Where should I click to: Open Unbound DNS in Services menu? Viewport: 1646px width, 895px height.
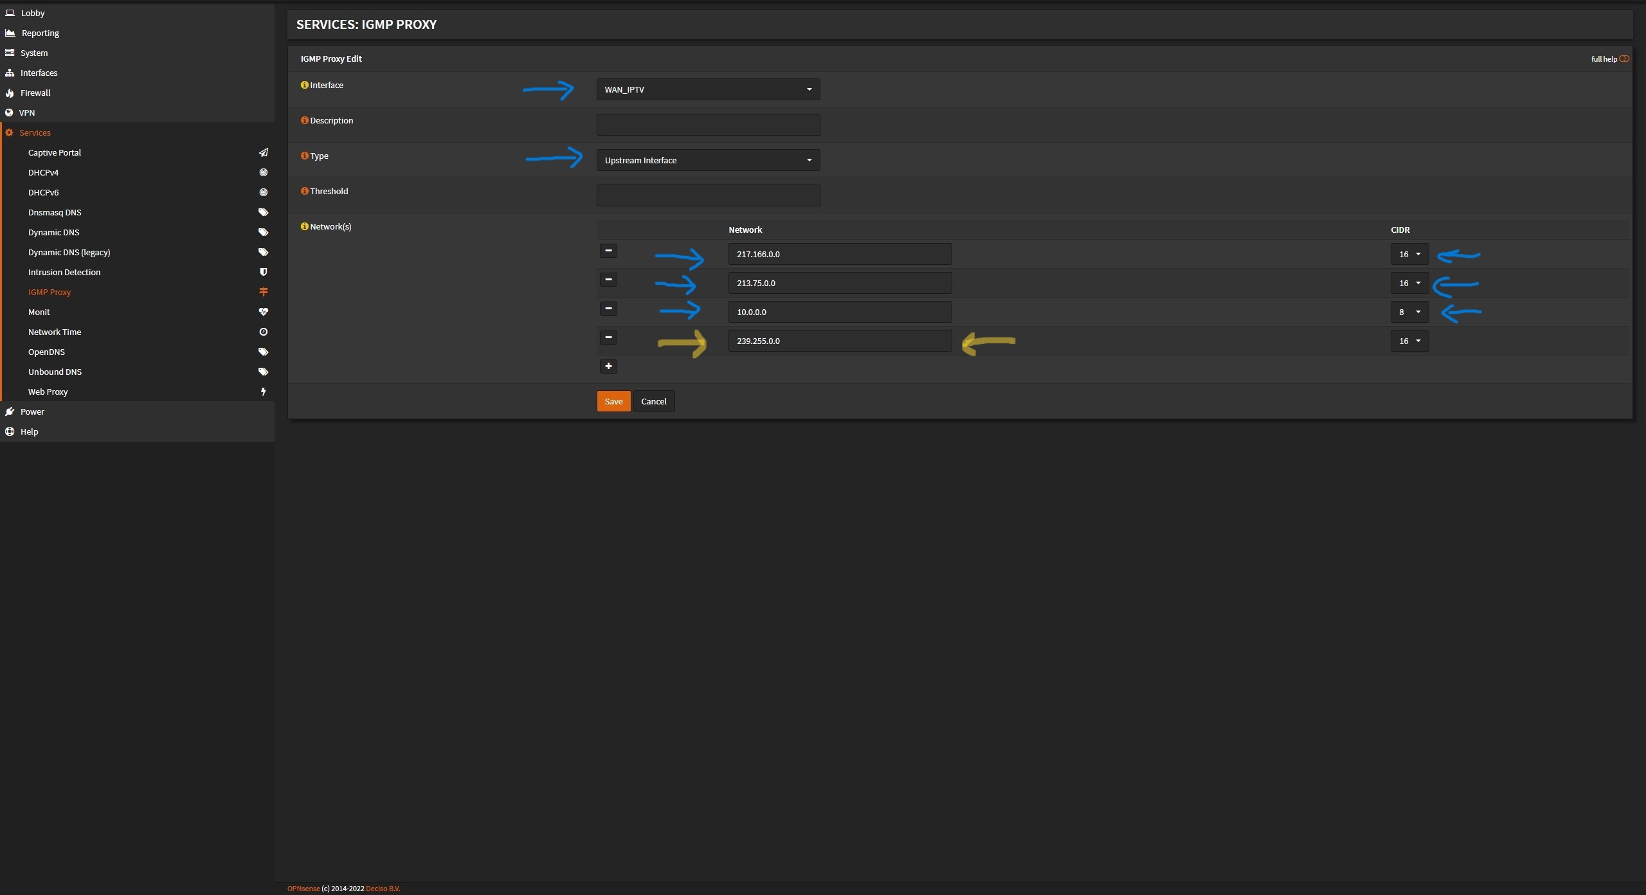pos(55,372)
